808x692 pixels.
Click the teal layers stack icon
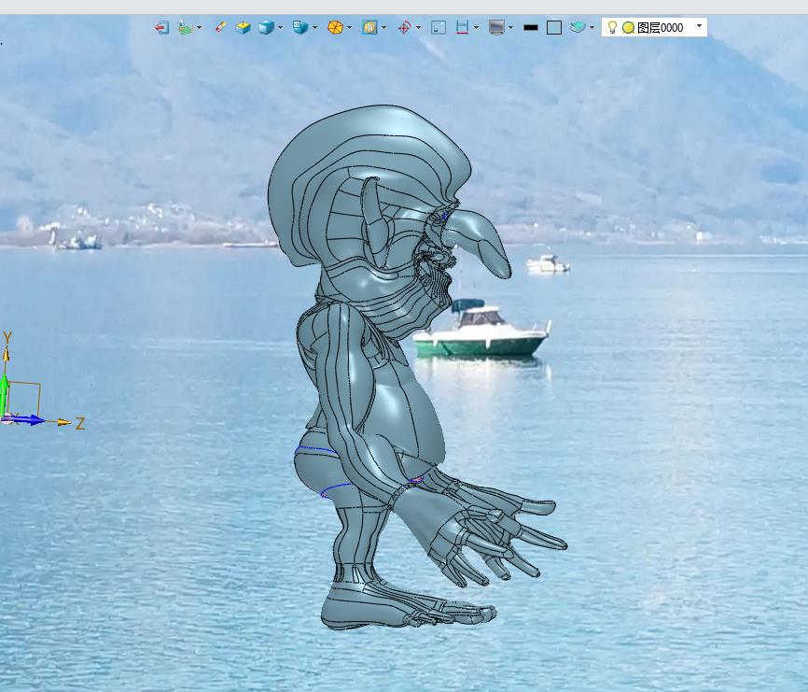pos(578,27)
